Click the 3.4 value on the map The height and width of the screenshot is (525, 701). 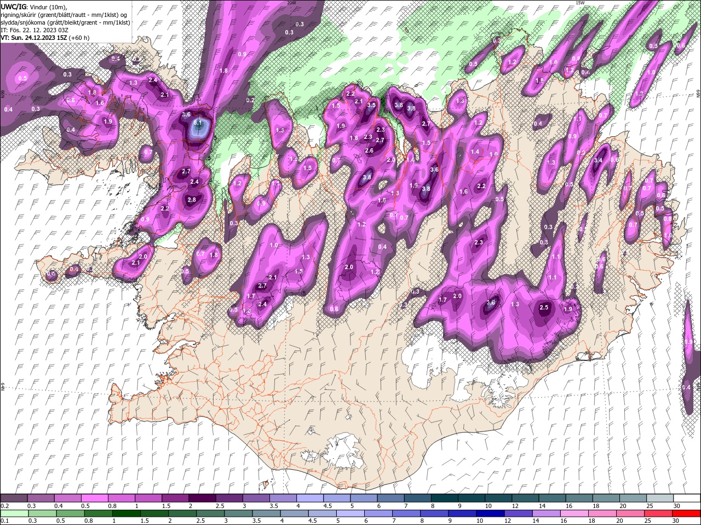coord(598,160)
